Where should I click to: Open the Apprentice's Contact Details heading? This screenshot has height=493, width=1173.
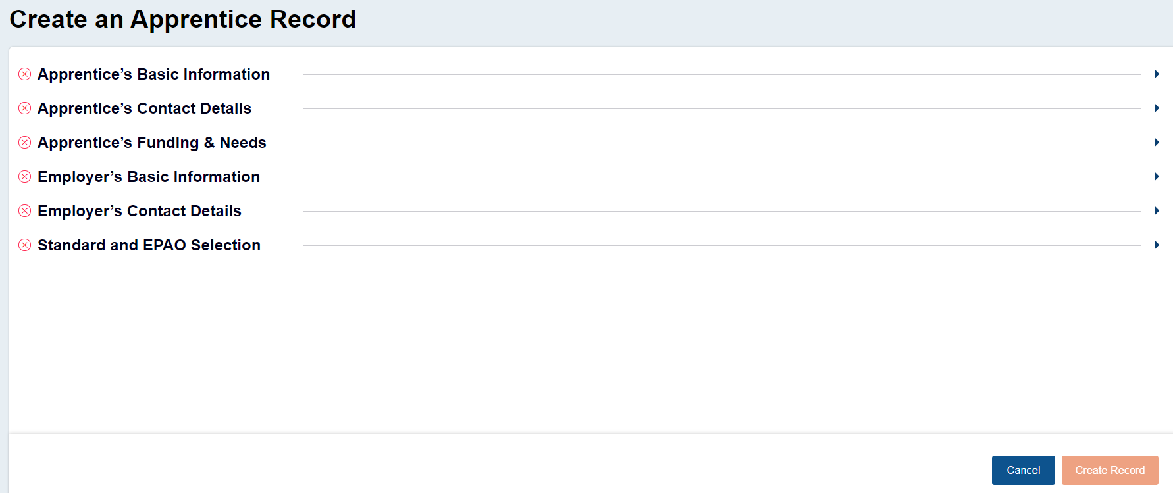[144, 108]
